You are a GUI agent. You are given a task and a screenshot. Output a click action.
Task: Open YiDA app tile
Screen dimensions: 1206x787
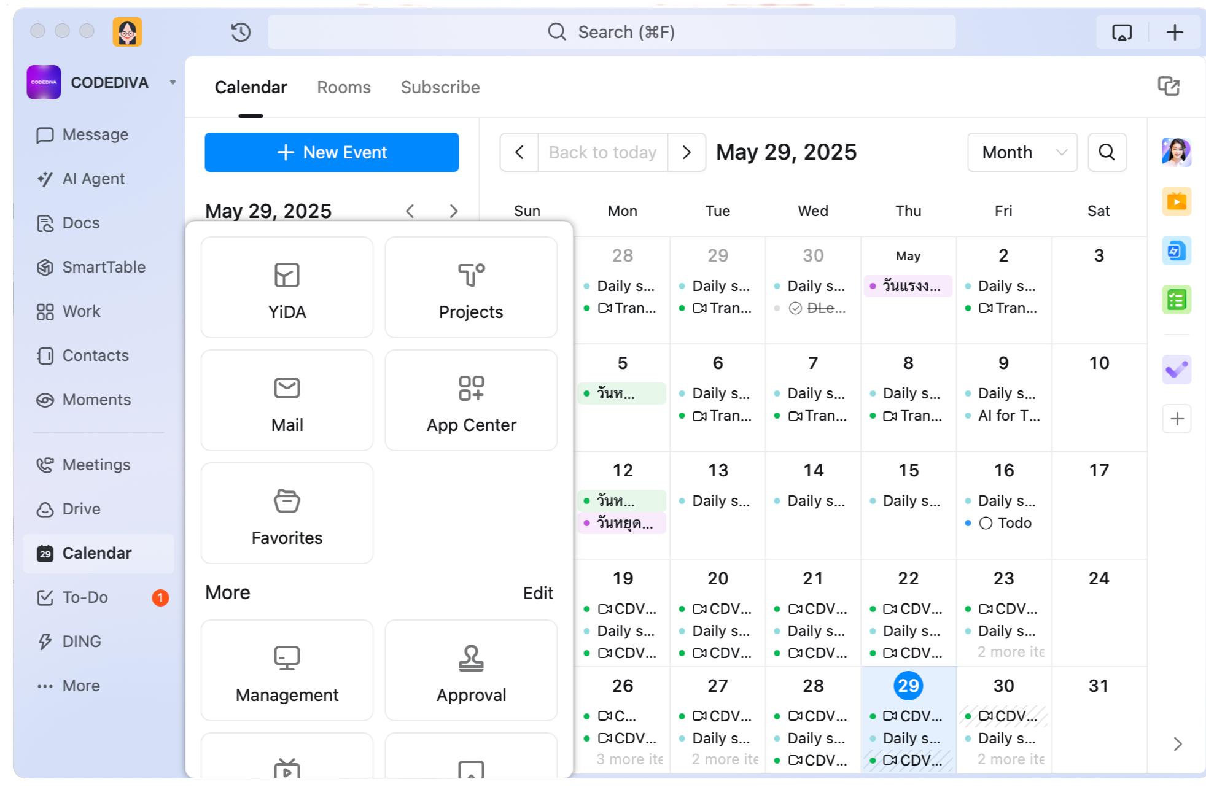pos(287,287)
